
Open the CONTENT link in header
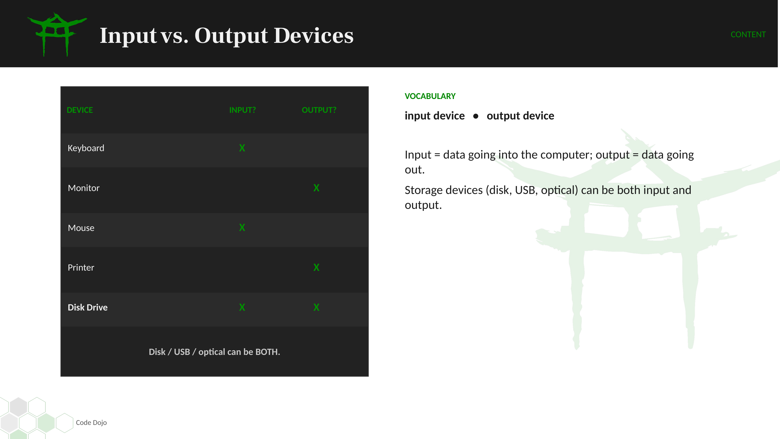pos(748,35)
